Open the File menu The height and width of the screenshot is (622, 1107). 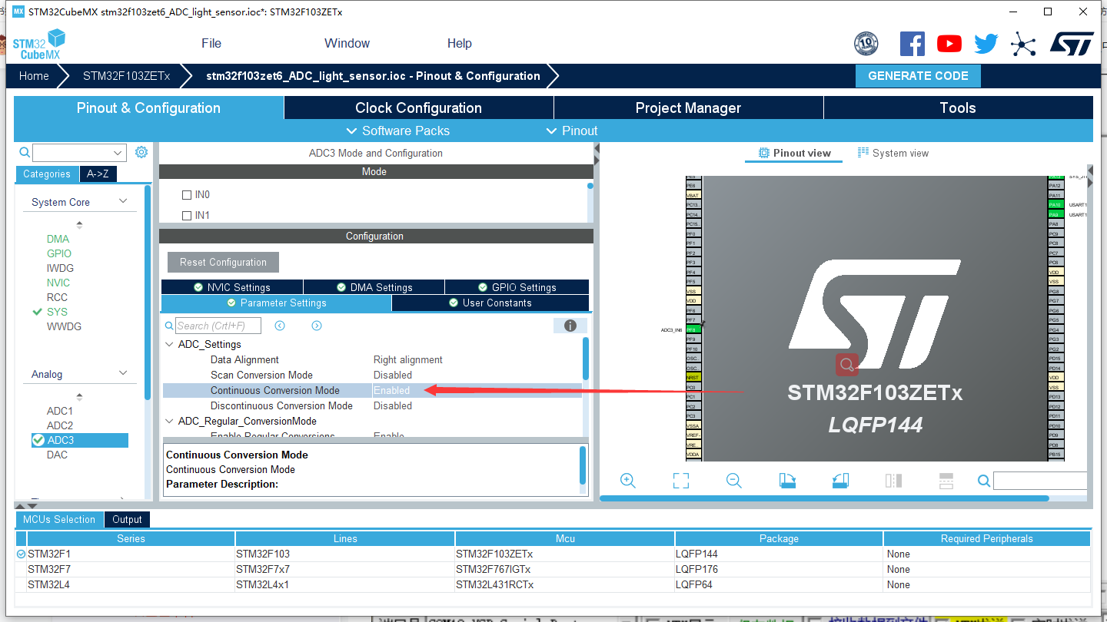click(x=211, y=43)
